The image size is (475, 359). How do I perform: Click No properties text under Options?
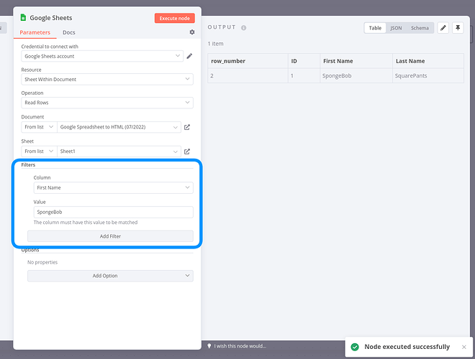click(x=42, y=262)
